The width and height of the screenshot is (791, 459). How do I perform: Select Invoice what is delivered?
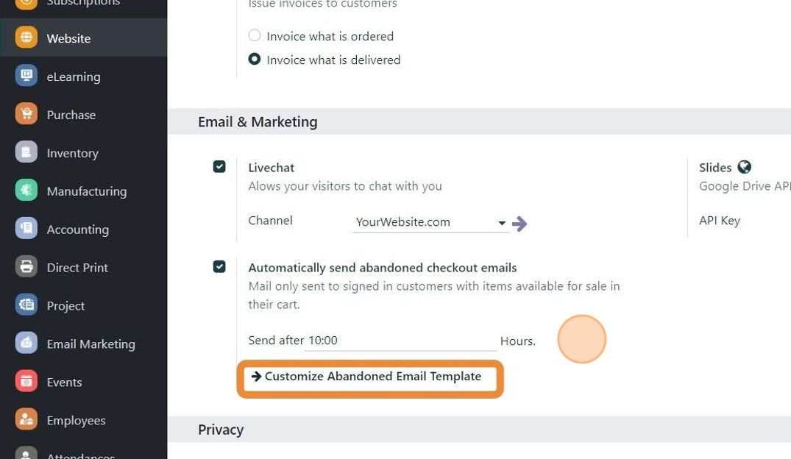pyautogui.click(x=255, y=60)
